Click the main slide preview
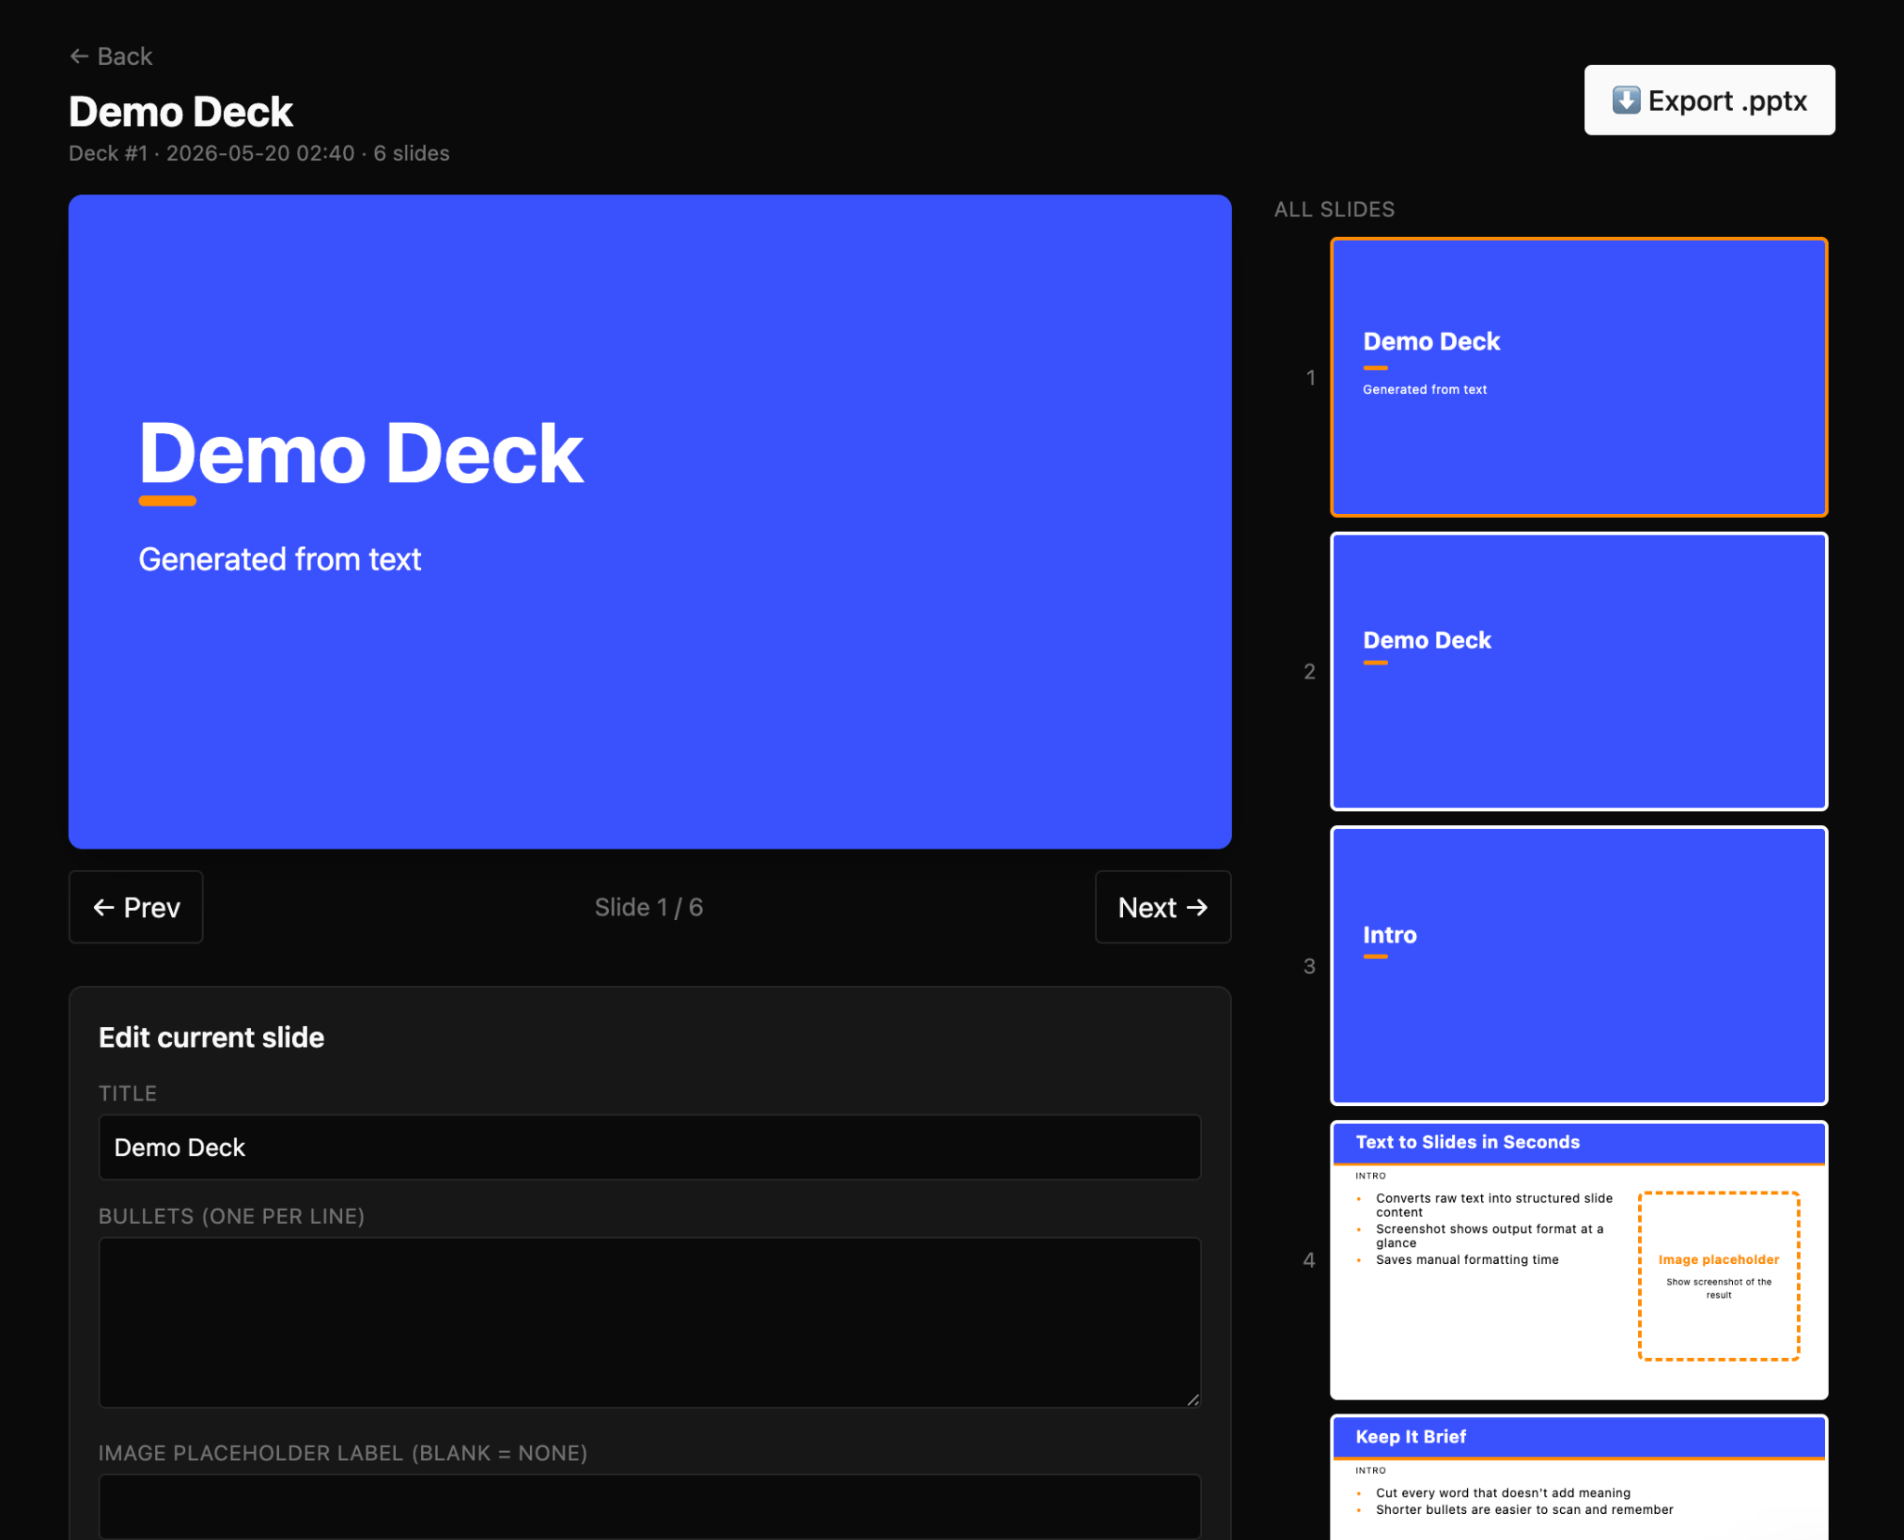 click(x=650, y=521)
